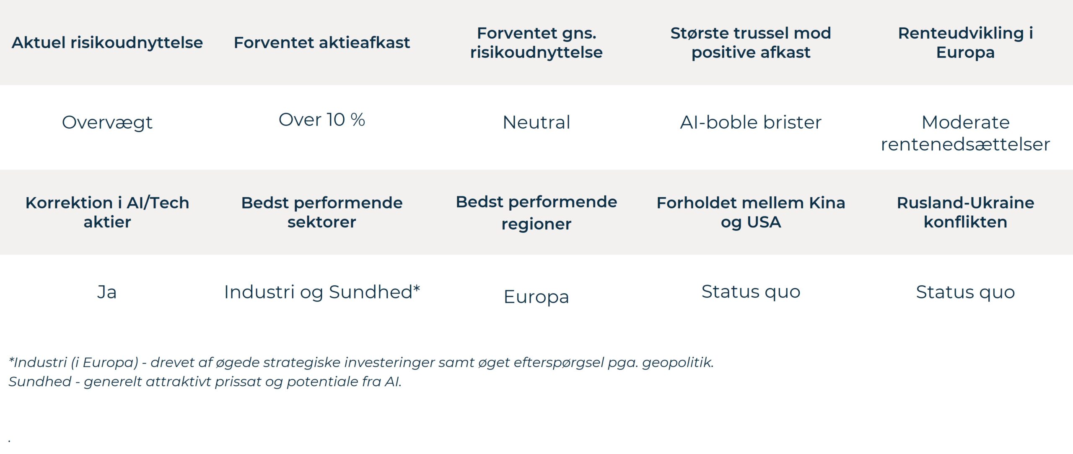Click the 'Korrektion i AI/Tech aktier' header
This screenshot has height=454, width=1073.
pyautogui.click(x=107, y=212)
